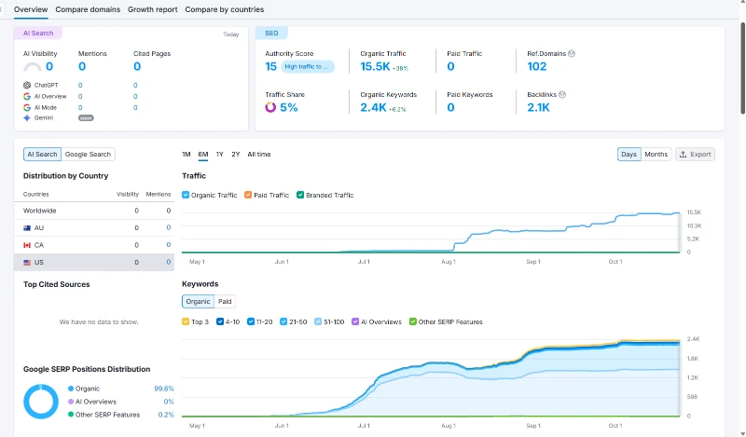Screen dimensions: 746x437
Task: Select the AI Search toggle button
Action: pyautogui.click(x=42, y=154)
